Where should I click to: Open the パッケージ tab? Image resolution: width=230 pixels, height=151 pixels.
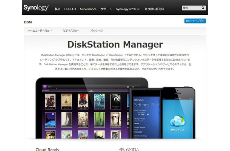tap(97, 31)
